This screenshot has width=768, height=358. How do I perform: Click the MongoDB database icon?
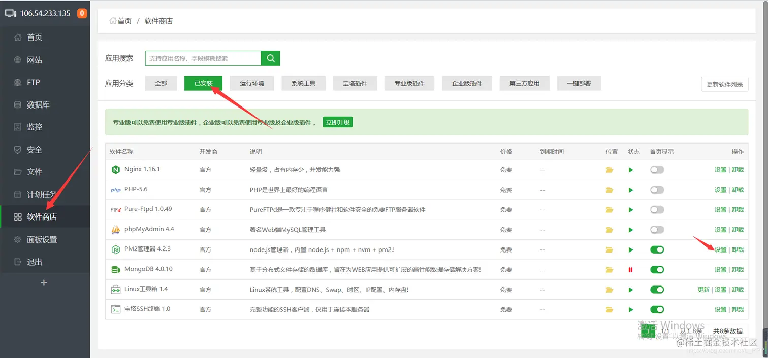pos(115,269)
